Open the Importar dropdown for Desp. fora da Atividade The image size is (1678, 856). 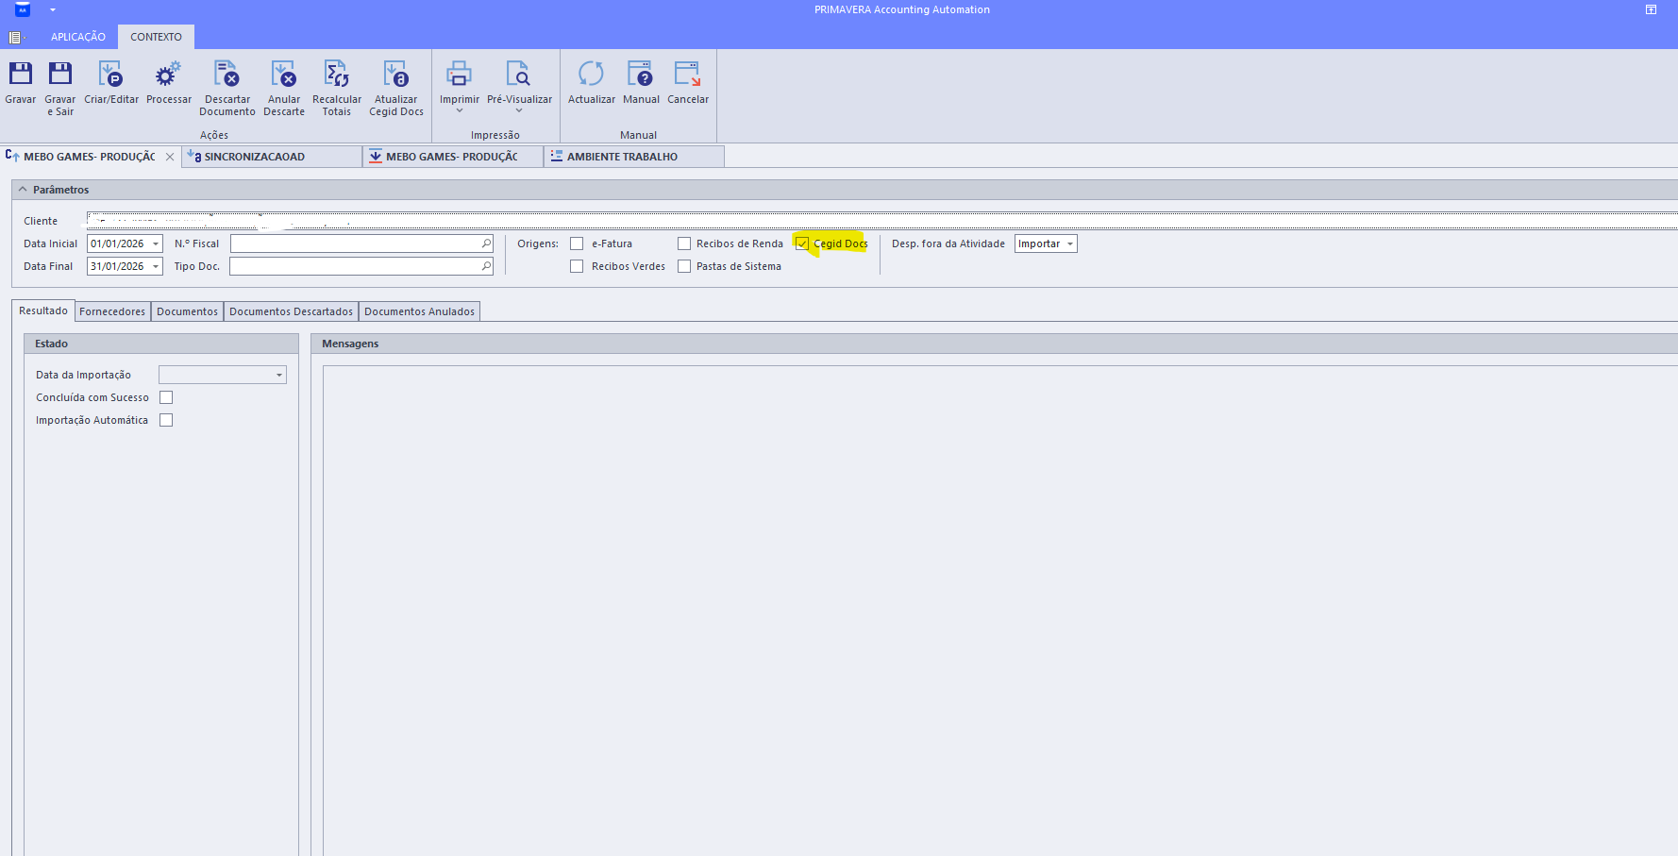[1069, 243]
